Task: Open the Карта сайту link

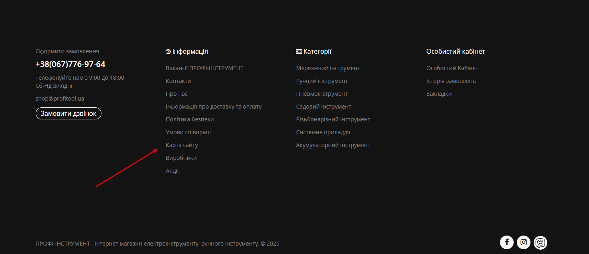Action: [182, 145]
